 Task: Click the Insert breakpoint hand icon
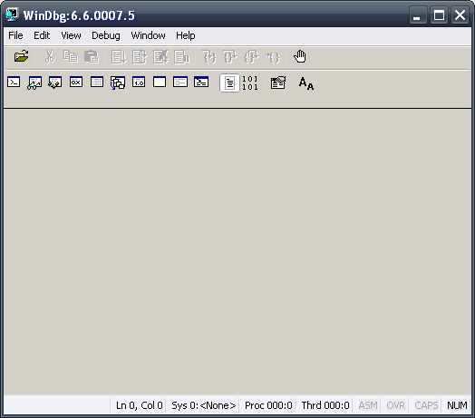click(300, 57)
